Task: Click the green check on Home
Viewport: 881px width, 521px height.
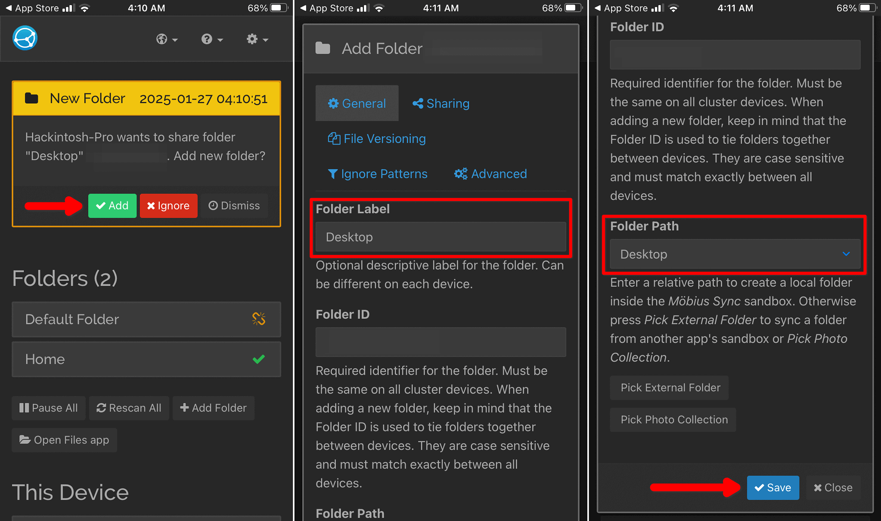Action: click(x=258, y=359)
